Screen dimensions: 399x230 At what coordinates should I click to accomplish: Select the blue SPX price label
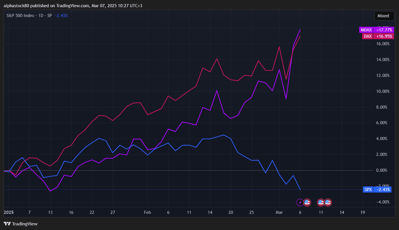(368, 190)
